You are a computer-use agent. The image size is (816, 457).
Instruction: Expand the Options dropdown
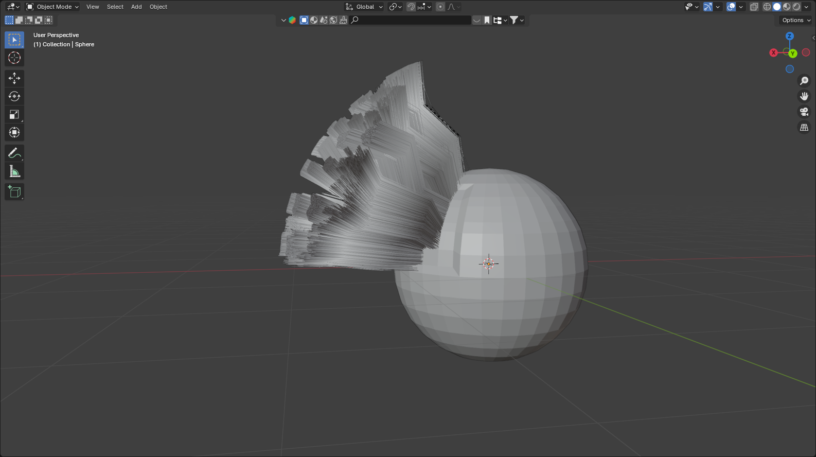pos(796,20)
